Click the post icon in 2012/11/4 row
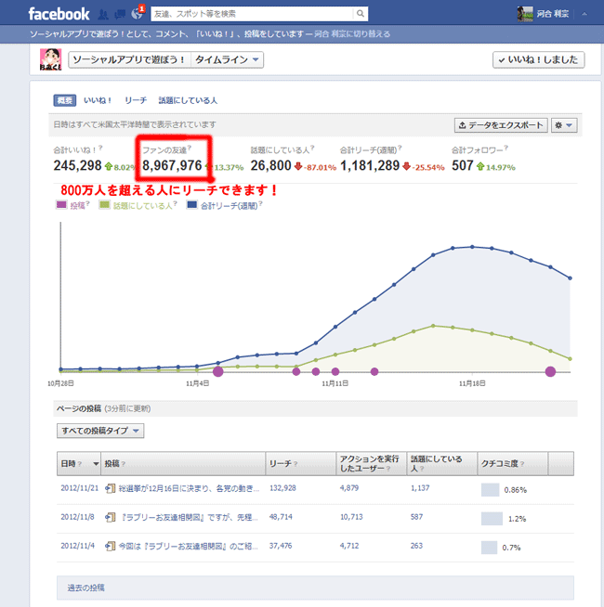The height and width of the screenshot is (607, 604). click(x=110, y=547)
